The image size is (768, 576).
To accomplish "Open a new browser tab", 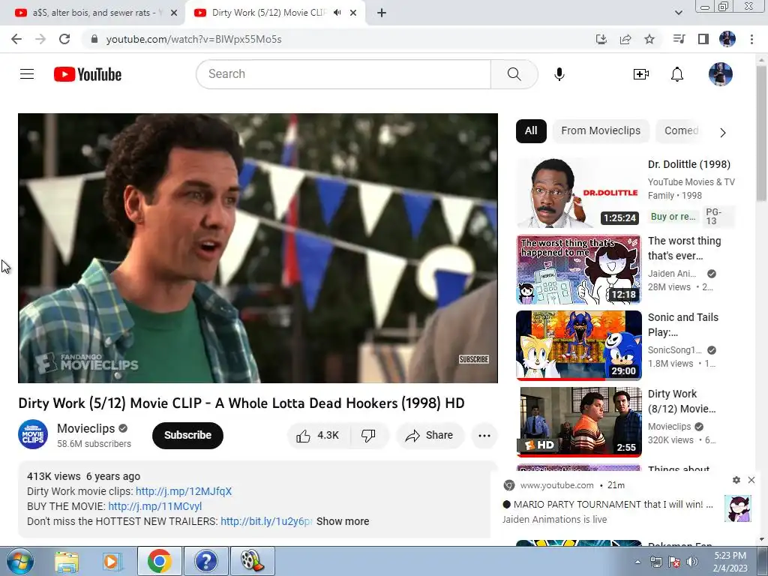I will pos(382,13).
